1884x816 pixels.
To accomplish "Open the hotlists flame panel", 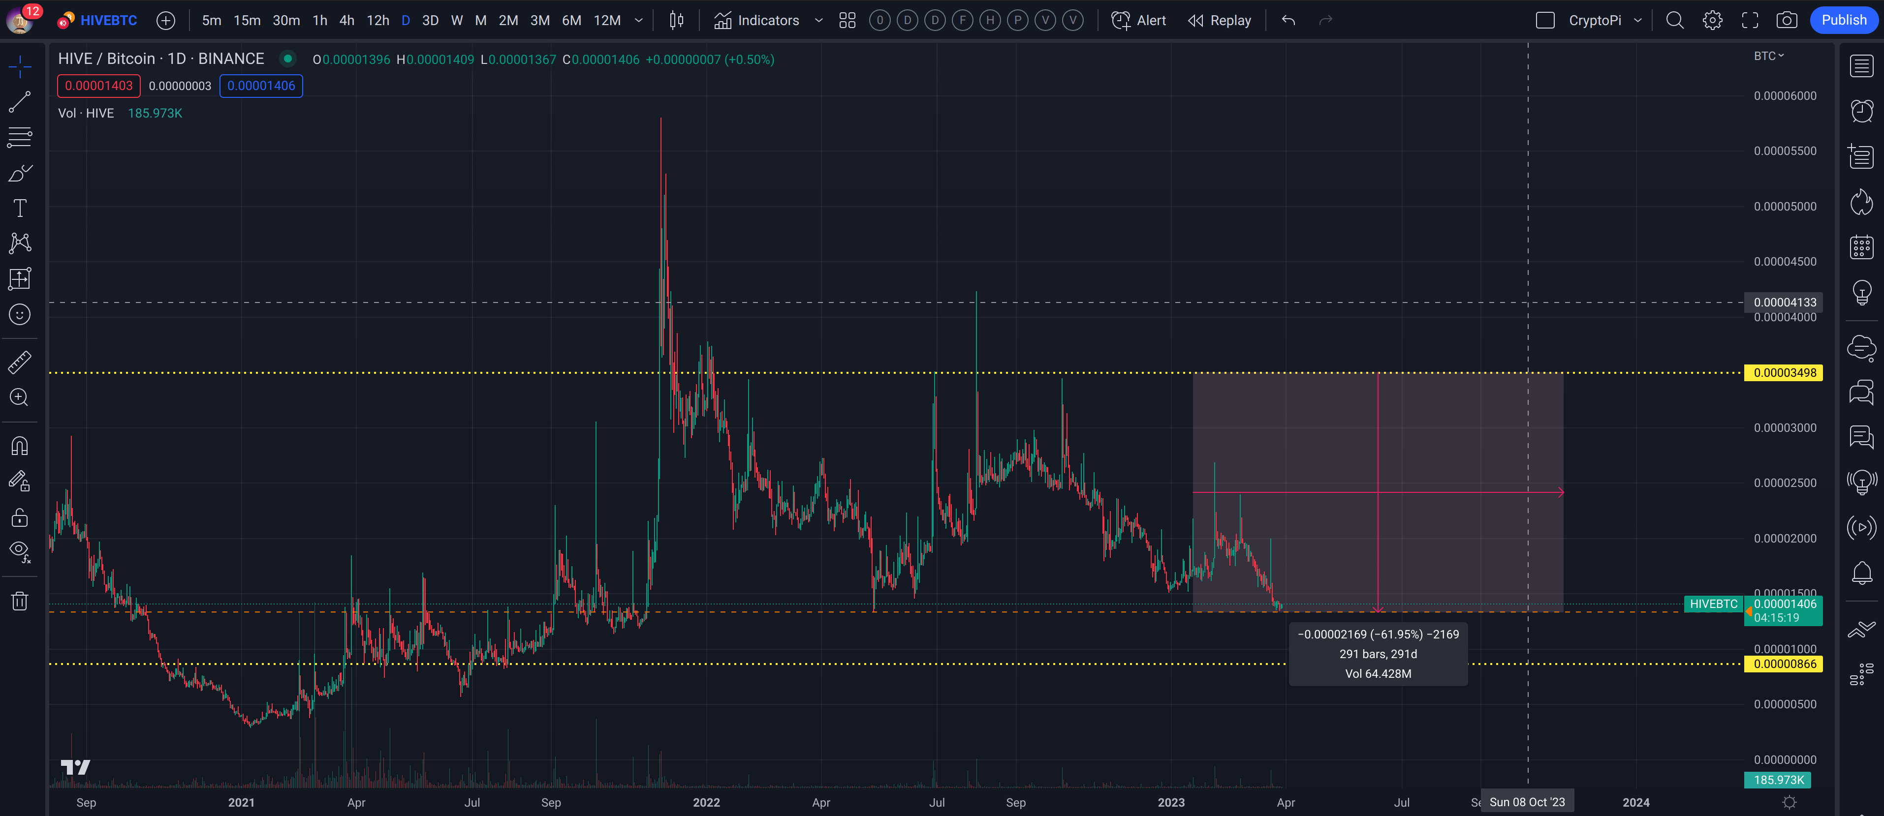I will click(1861, 202).
